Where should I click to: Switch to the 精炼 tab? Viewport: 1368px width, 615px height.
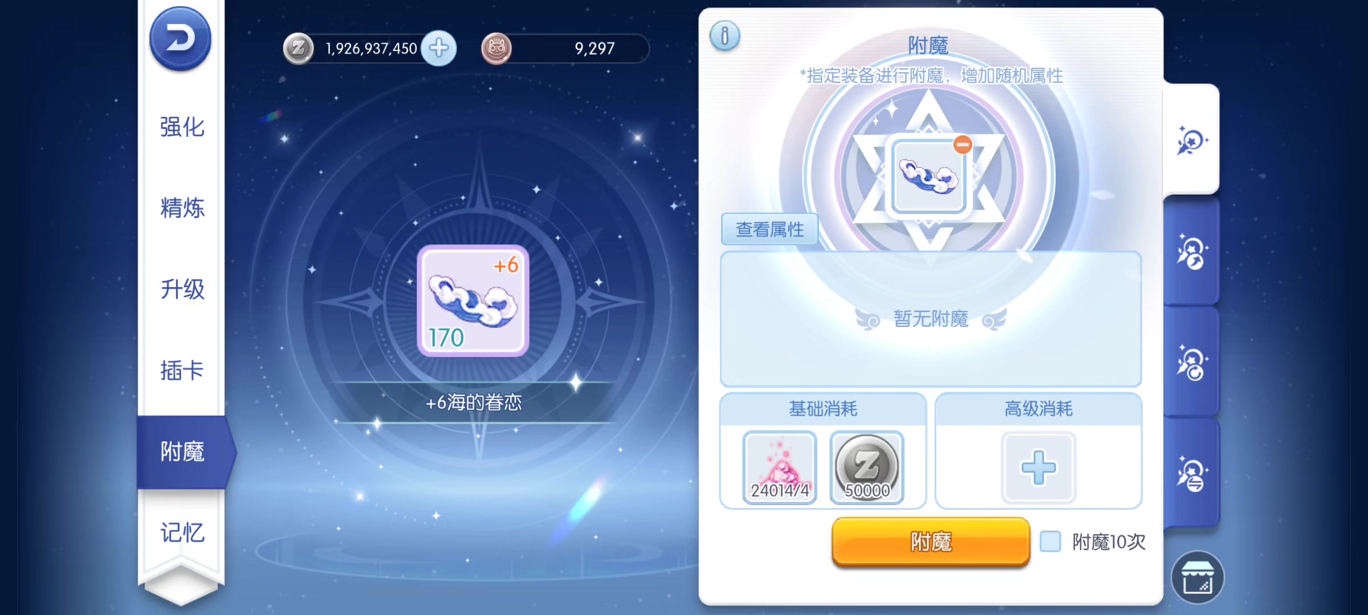pyautogui.click(x=182, y=208)
